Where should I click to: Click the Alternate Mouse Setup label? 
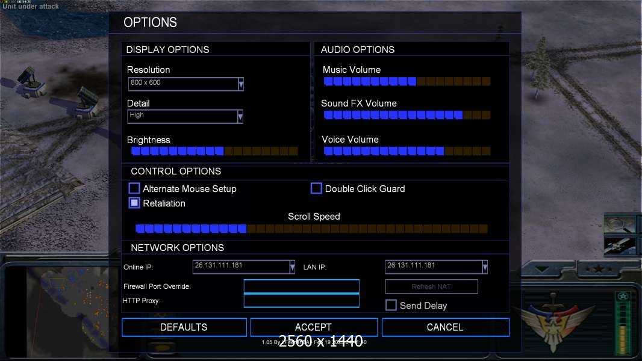pos(190,189)
